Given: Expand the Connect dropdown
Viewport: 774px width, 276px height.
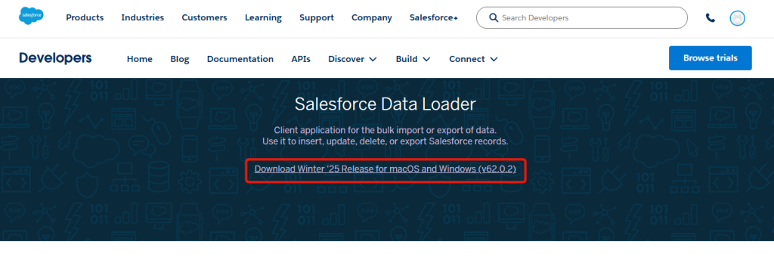Looking at the screenshot, I should coord(473,59).
